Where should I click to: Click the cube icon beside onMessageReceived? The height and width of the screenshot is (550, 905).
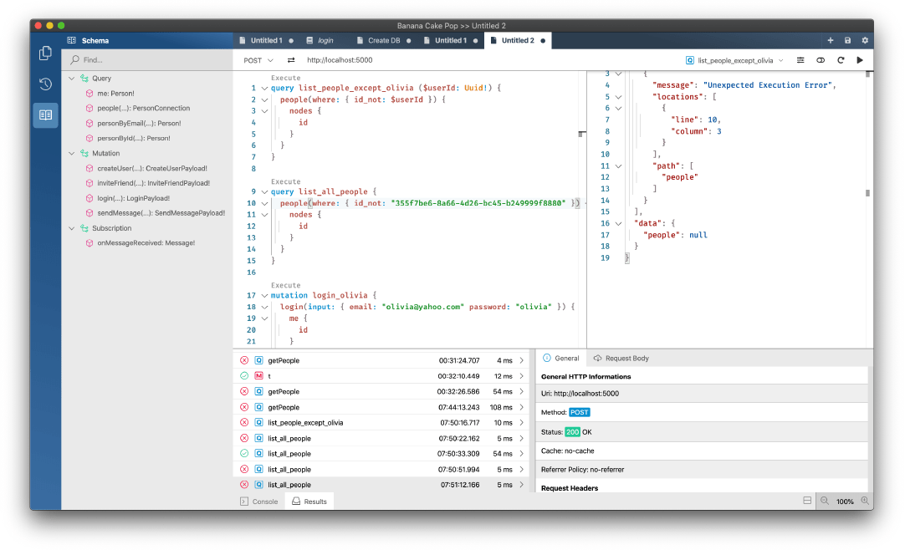coord(89,243)
